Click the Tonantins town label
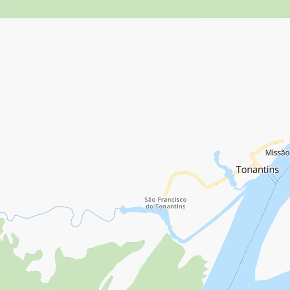Viewport: 290px width, 290px height. coord(257,169)
